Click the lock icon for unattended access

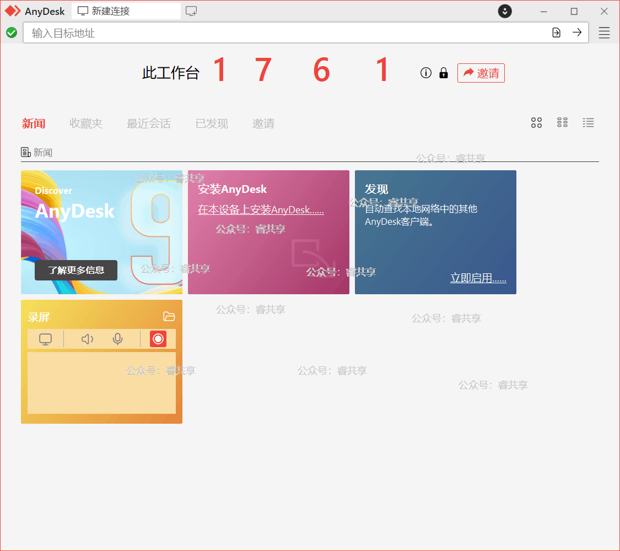click(x=444, y=73)
